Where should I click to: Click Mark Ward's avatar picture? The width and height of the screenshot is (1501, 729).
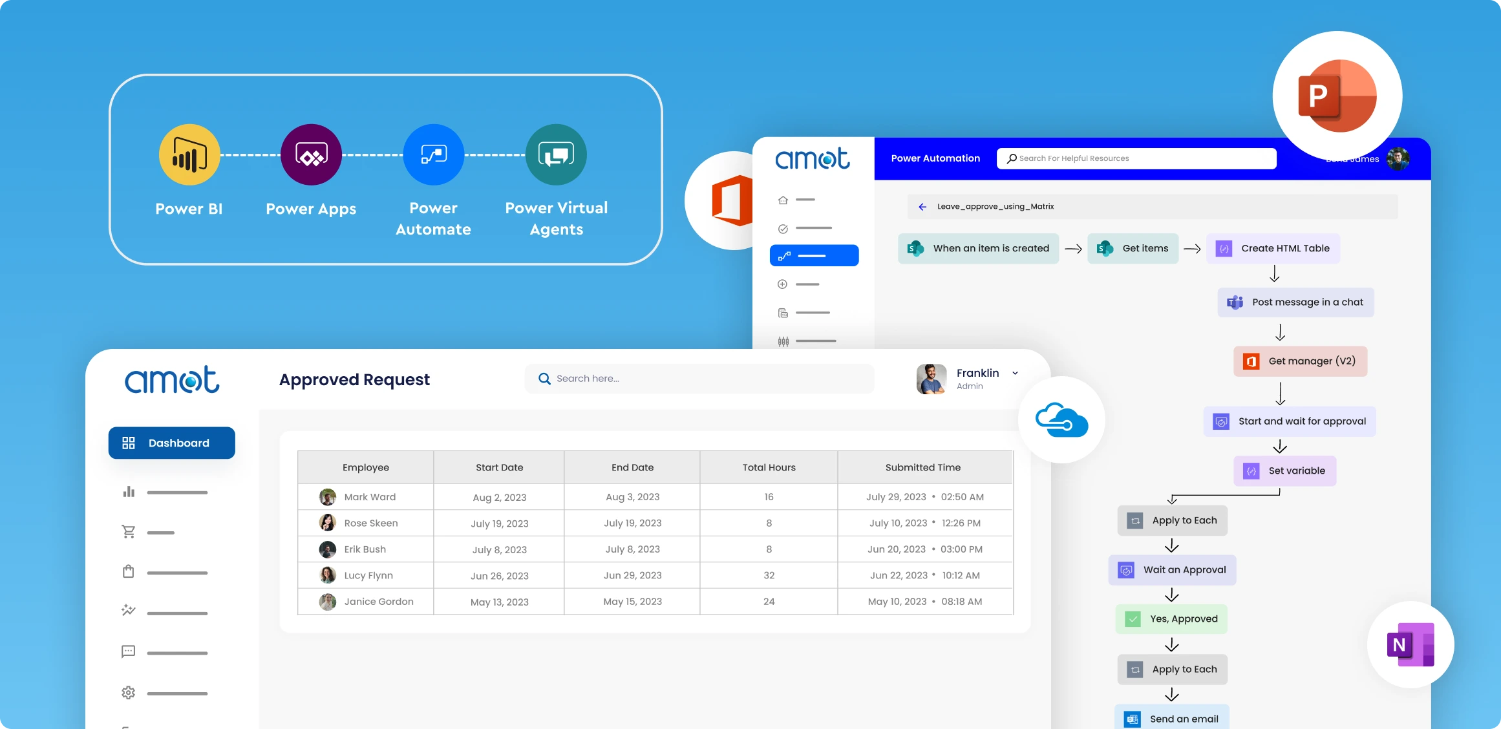pos(328,497)
